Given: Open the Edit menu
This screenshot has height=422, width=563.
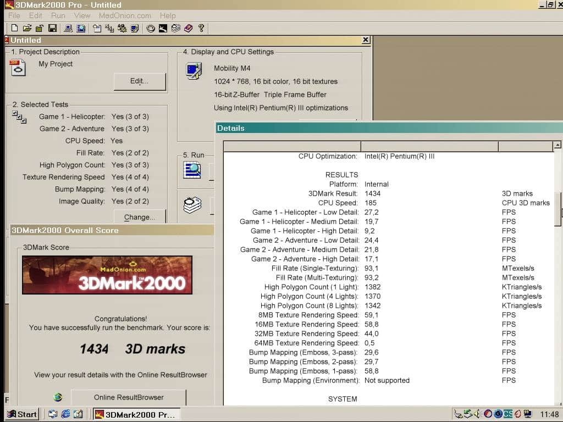Looking at the screenshot, I should tap(36, 15).
